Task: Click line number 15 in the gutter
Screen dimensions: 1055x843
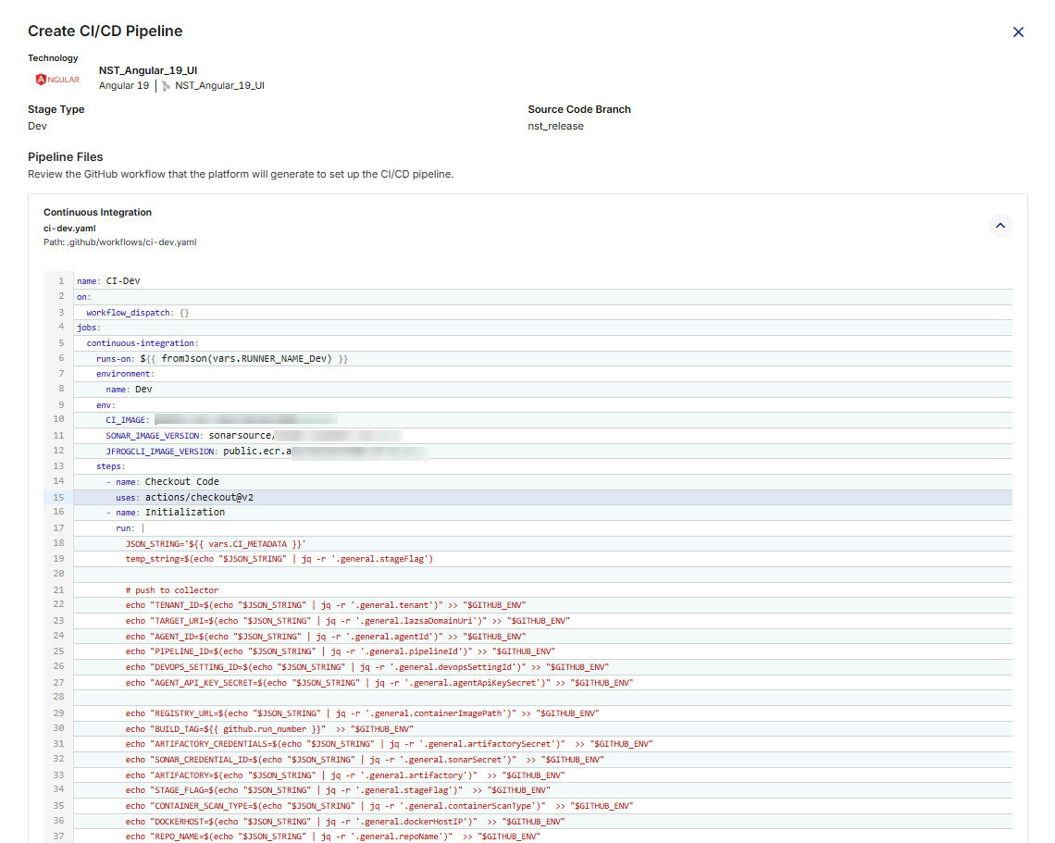Action: coord(59,497)
